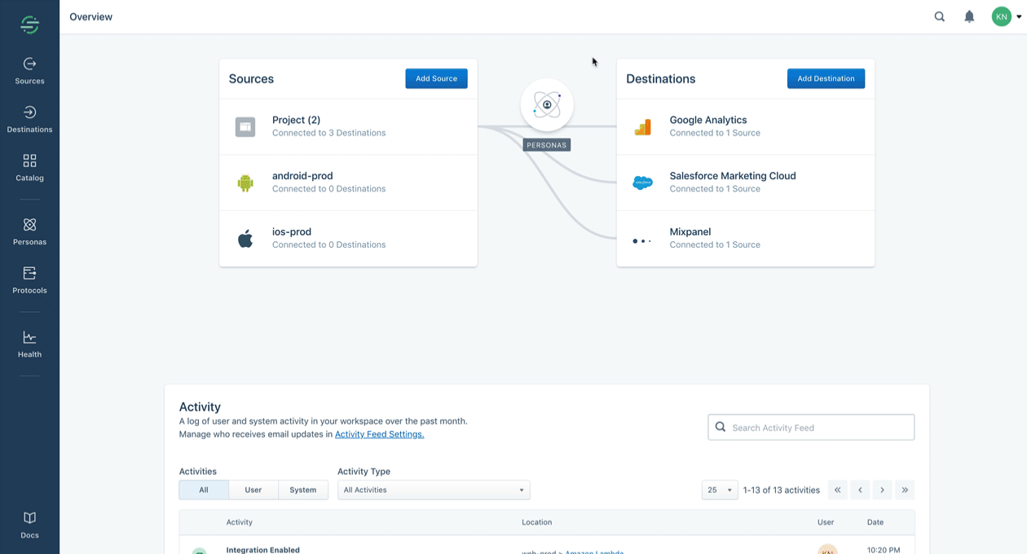Click the PERSONAS label badge
Viewport: 1027px width, 554px height.
pos(547,145)
